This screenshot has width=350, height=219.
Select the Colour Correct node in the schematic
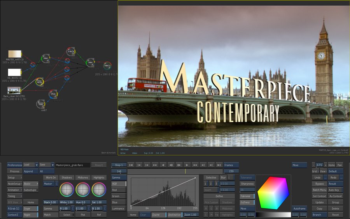[x=40, y=82]
